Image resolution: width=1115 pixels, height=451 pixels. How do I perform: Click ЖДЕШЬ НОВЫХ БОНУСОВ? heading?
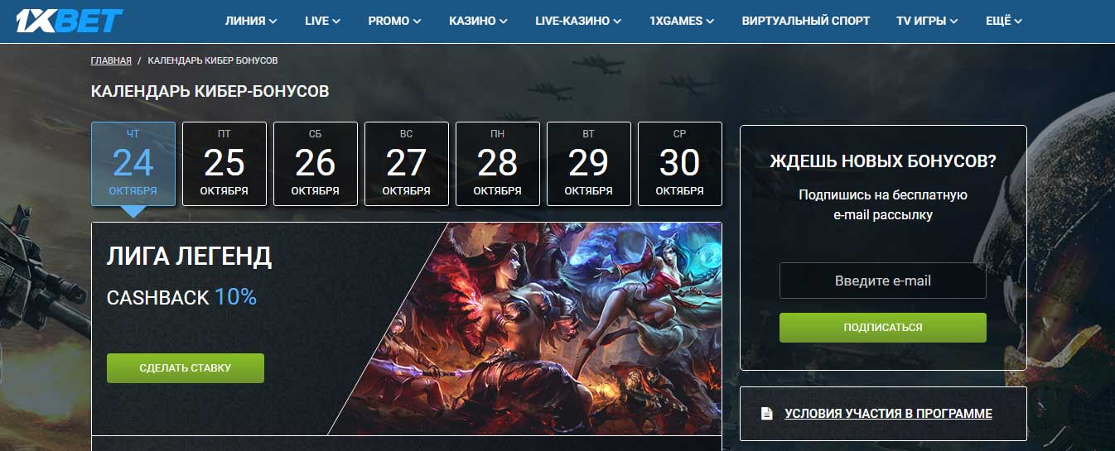click(883, 161)
